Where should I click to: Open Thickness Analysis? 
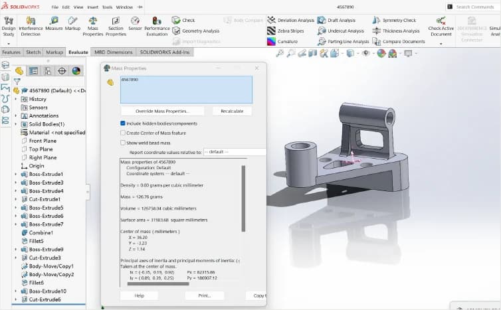click(396, 31)
